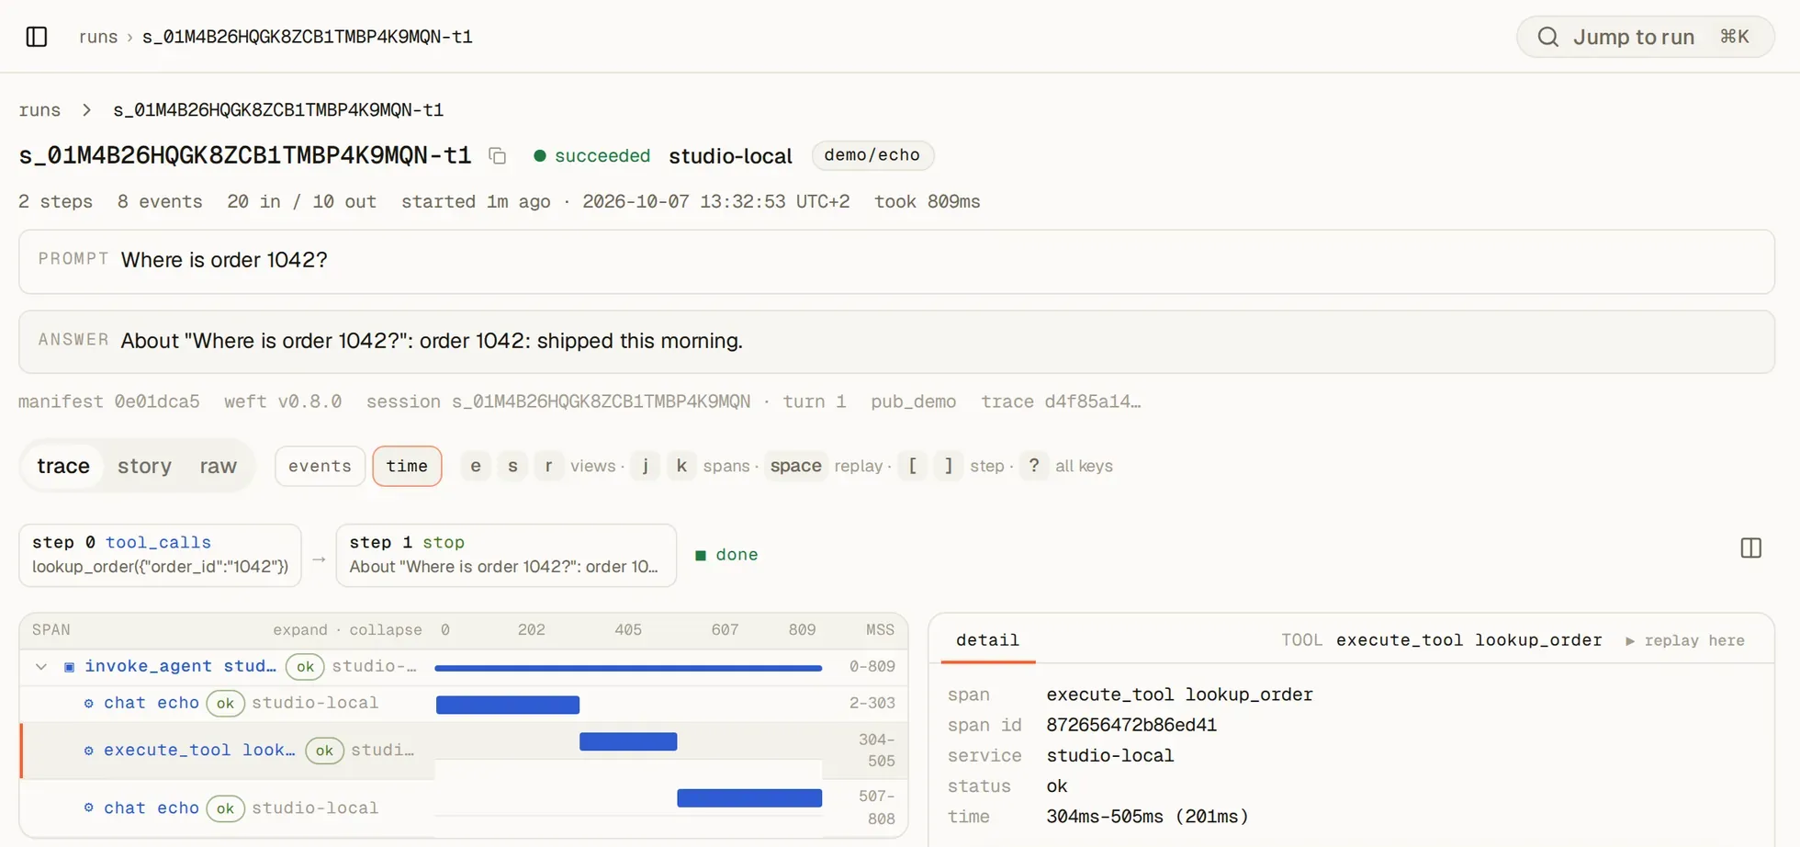Viewport: 1800px width, 847px height.
Task: Click the manifest 0e01dca5 text
Action: [109, 401]
